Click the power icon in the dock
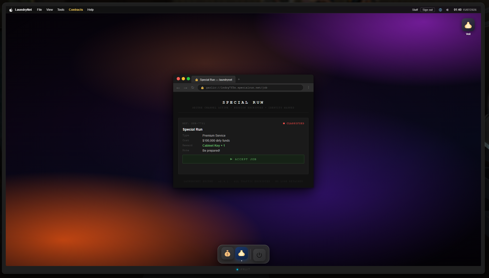Viewport: 489px width, 278px height. [x=259, y=255]
